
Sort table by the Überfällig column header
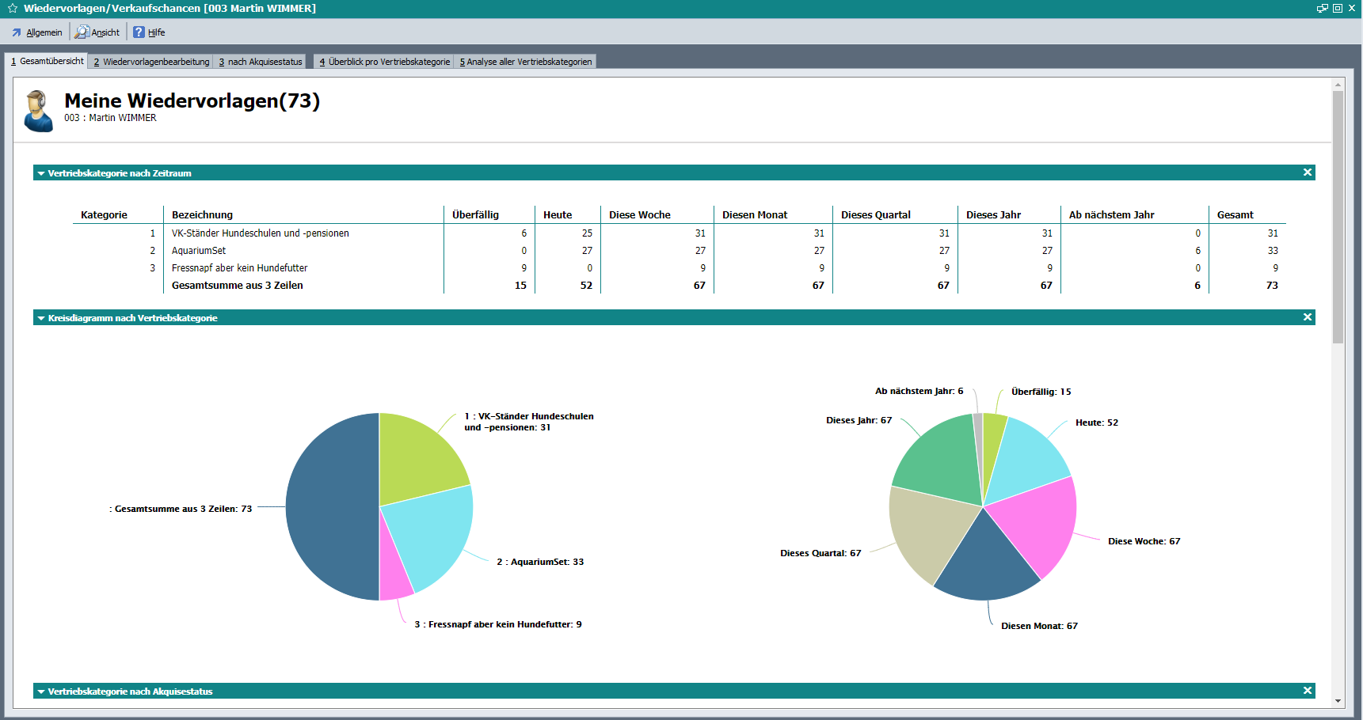click(475, 214)
